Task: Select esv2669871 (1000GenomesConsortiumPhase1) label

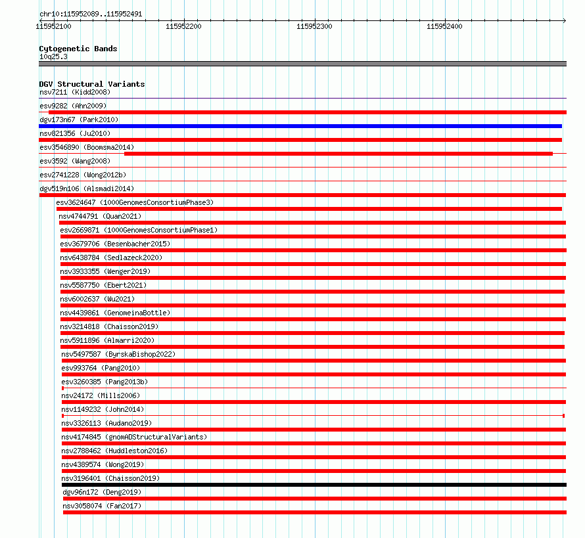Action: tap(139, 230)
